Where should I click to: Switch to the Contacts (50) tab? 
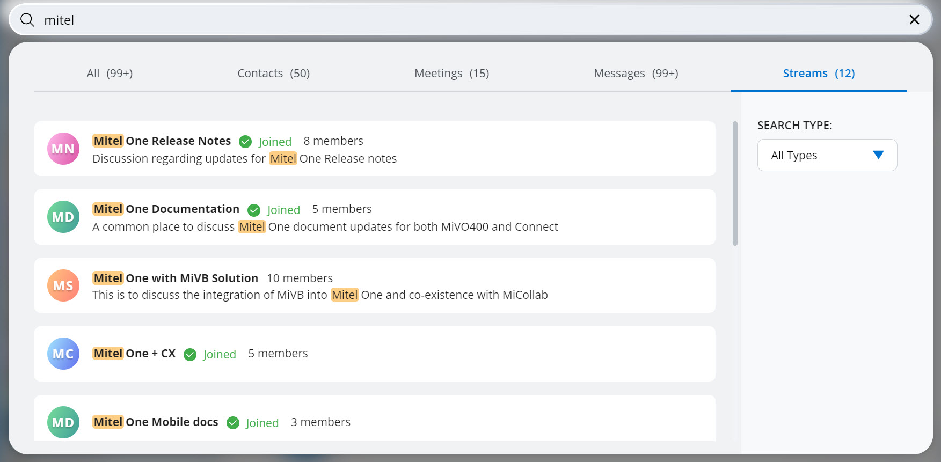[273, 74]
